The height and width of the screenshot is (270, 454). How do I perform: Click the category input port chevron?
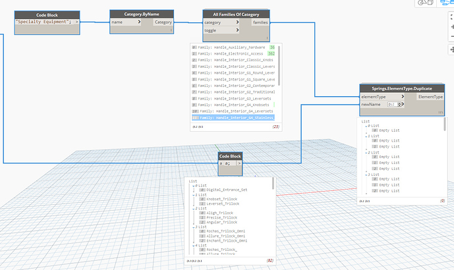pyautogui.click(x=236, y=22)
